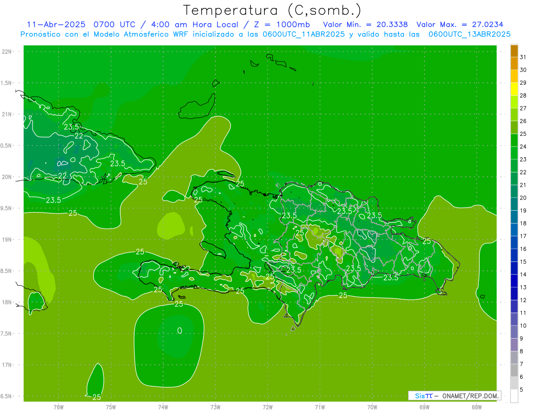Click the '68W' longitude axis label

[477, 407]
